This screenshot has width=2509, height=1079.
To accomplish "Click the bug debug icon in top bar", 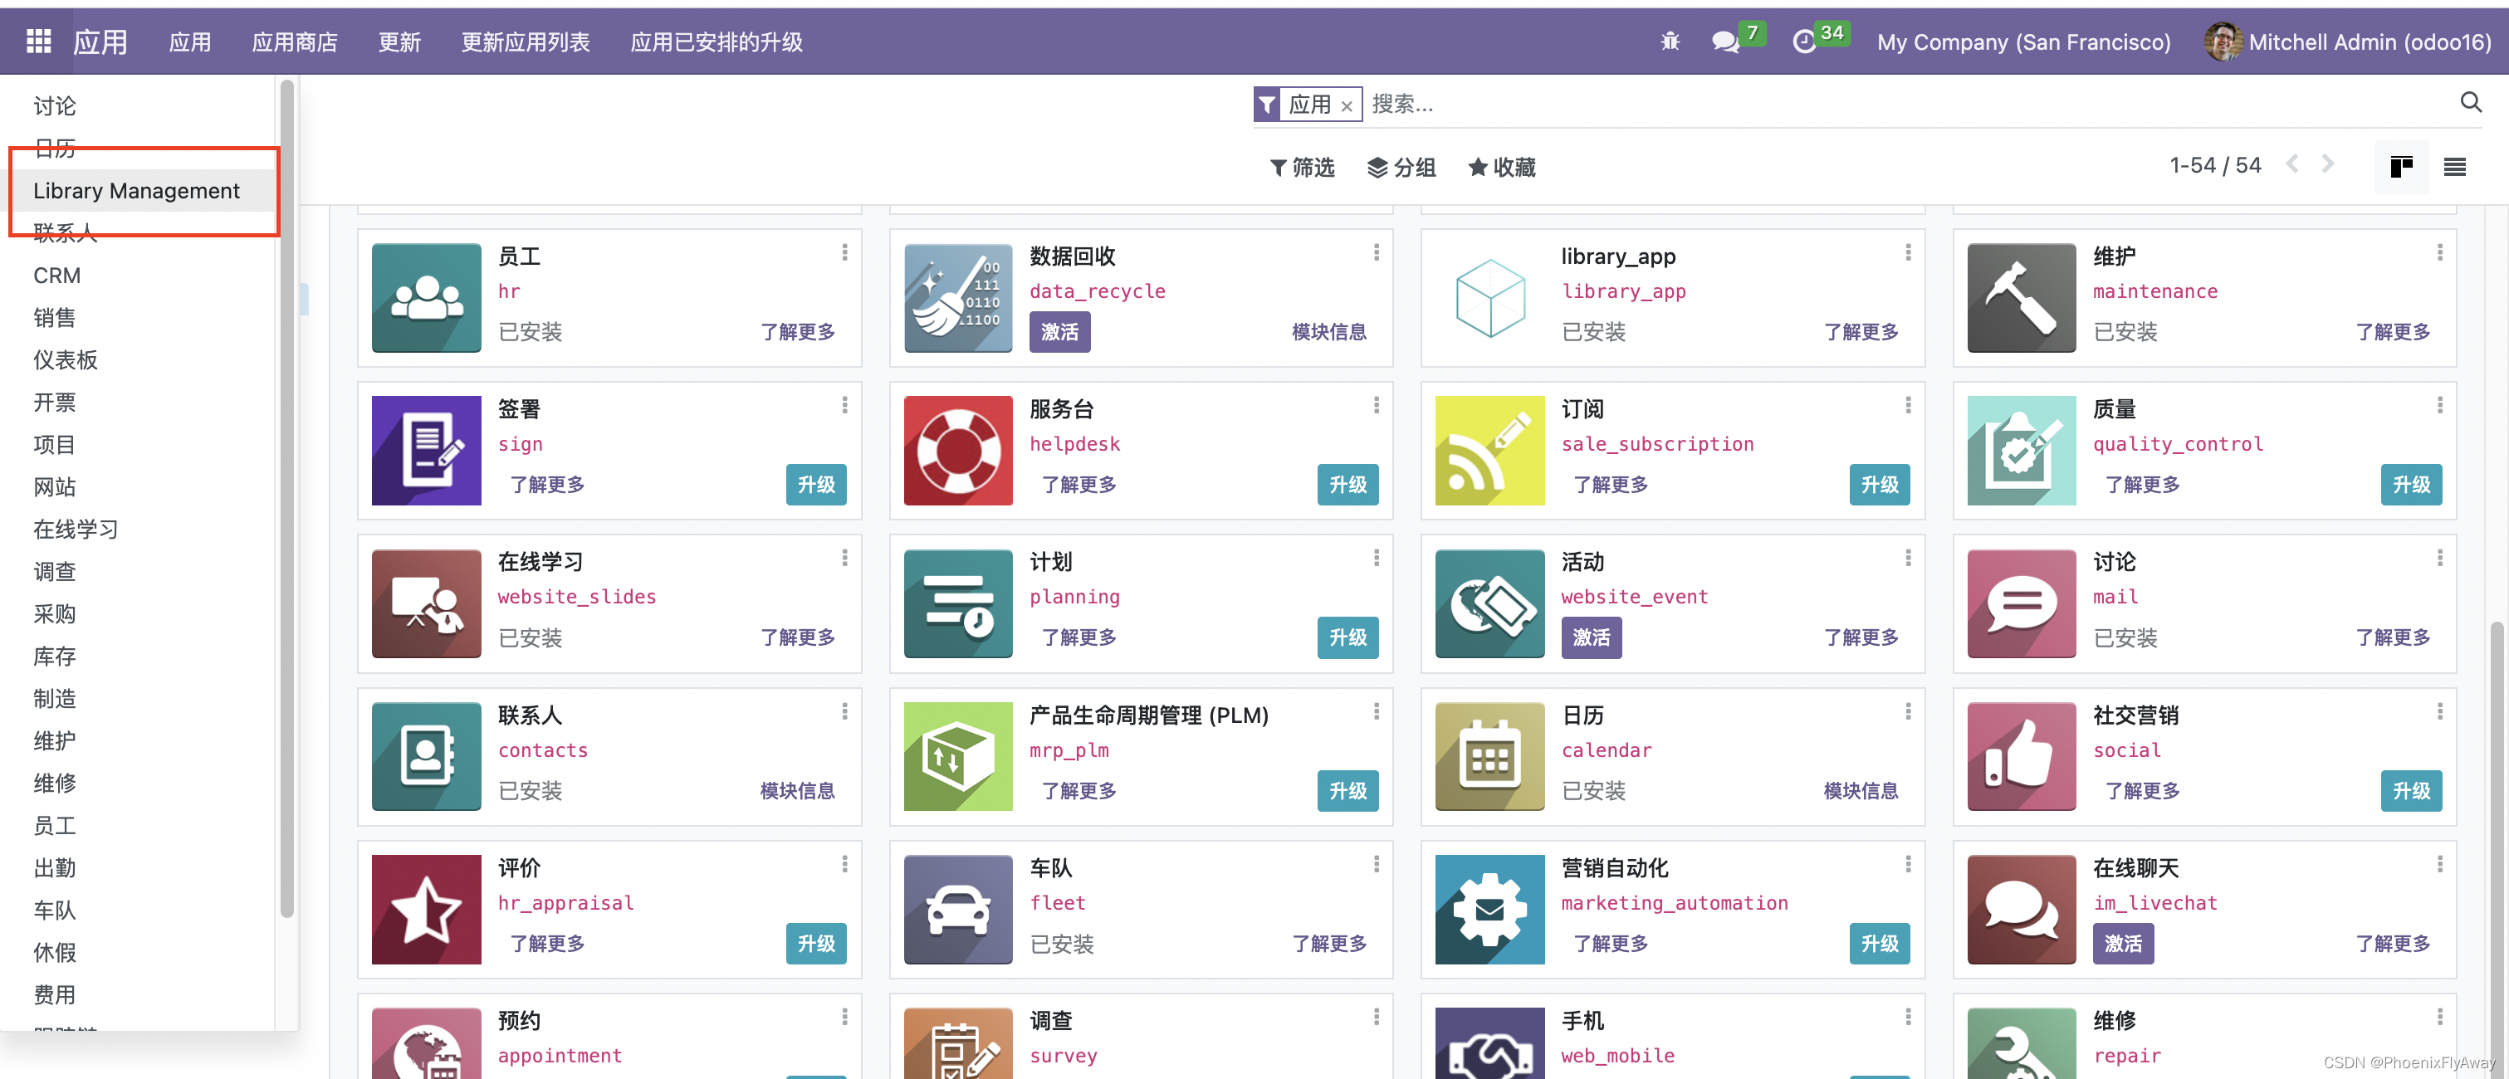I will click(1670, 41).
